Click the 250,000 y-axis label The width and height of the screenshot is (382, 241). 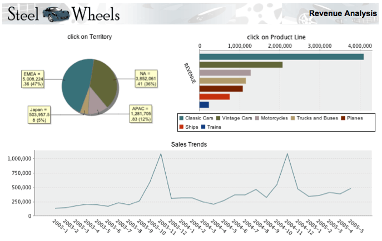point(22,202)
